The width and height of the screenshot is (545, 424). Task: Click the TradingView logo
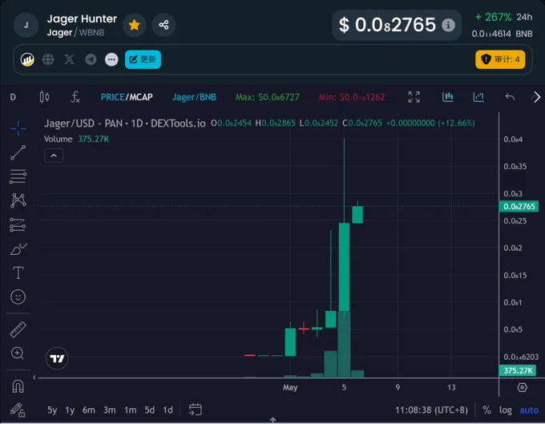(57, 358)
